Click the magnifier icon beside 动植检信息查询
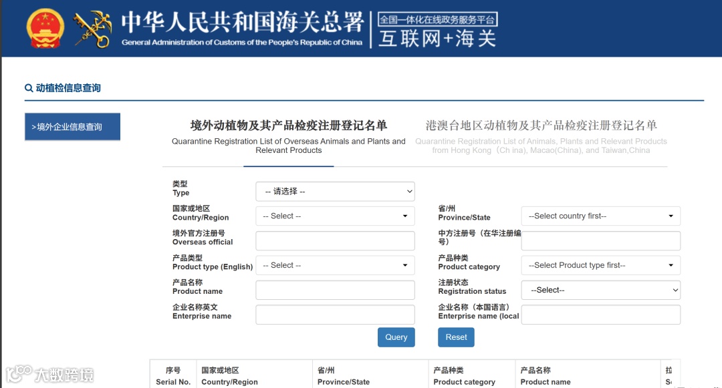 (29, 87)
